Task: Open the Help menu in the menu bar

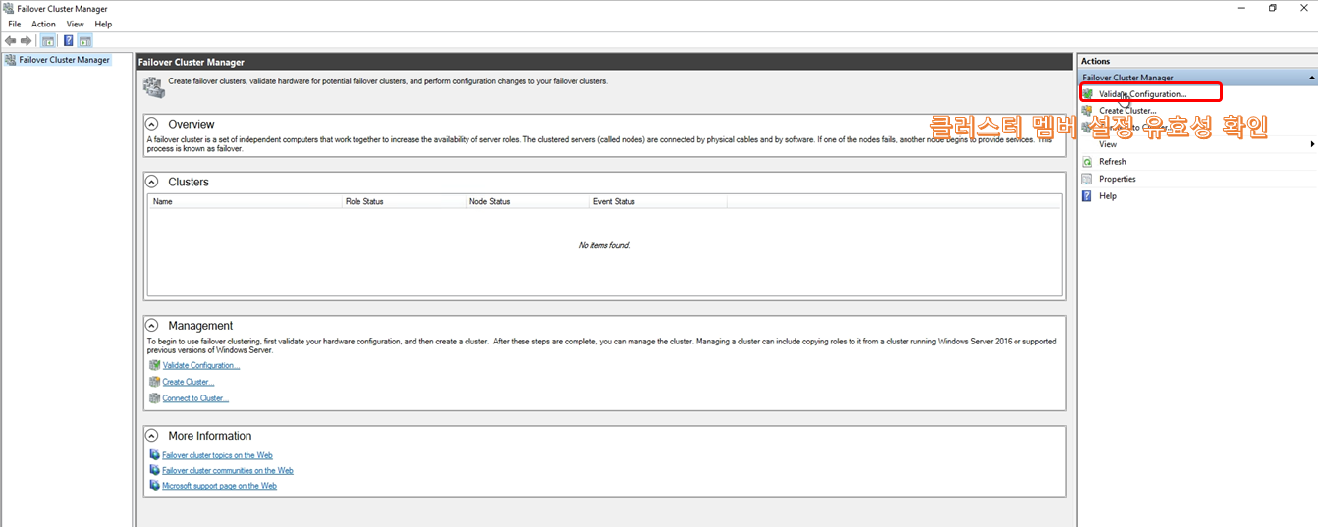Action: point(103,24)
